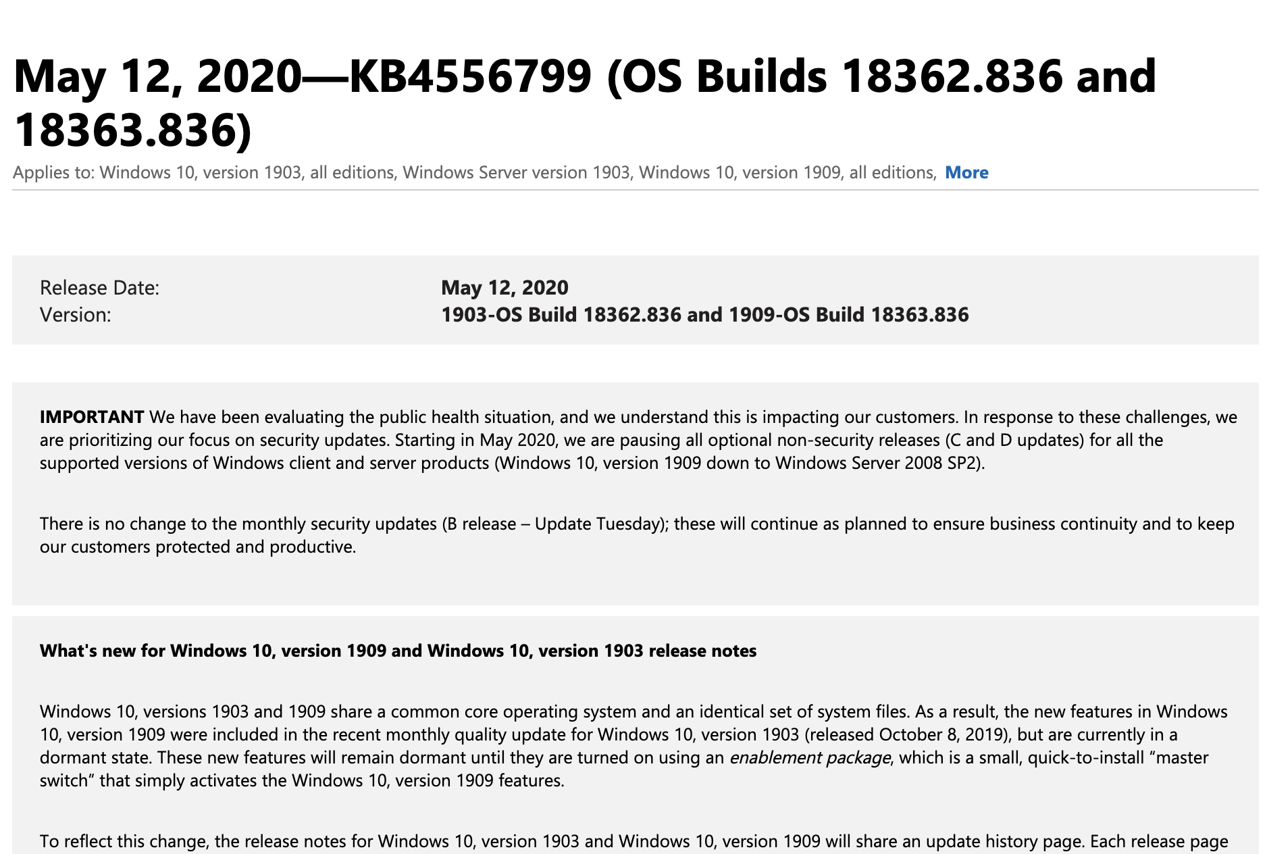Click "our customers protected and productive" line

198,547
